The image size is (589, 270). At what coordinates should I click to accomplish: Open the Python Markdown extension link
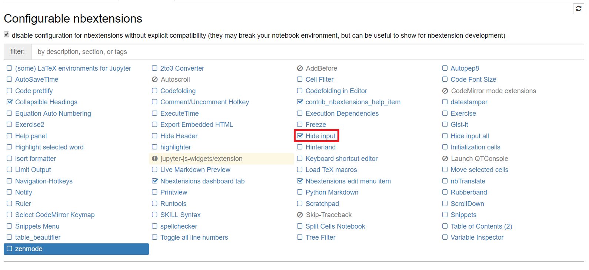332,192
